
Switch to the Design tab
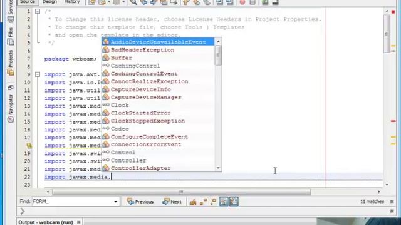(49, 2)
